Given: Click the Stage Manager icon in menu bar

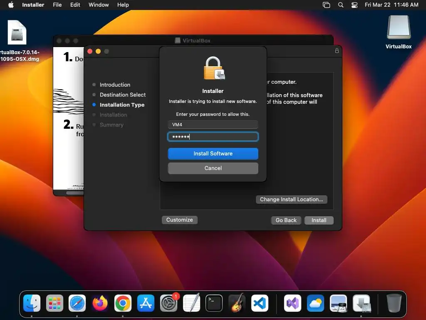Looking at the screenshot, I should pyautogui.click(x=326, y=5).
